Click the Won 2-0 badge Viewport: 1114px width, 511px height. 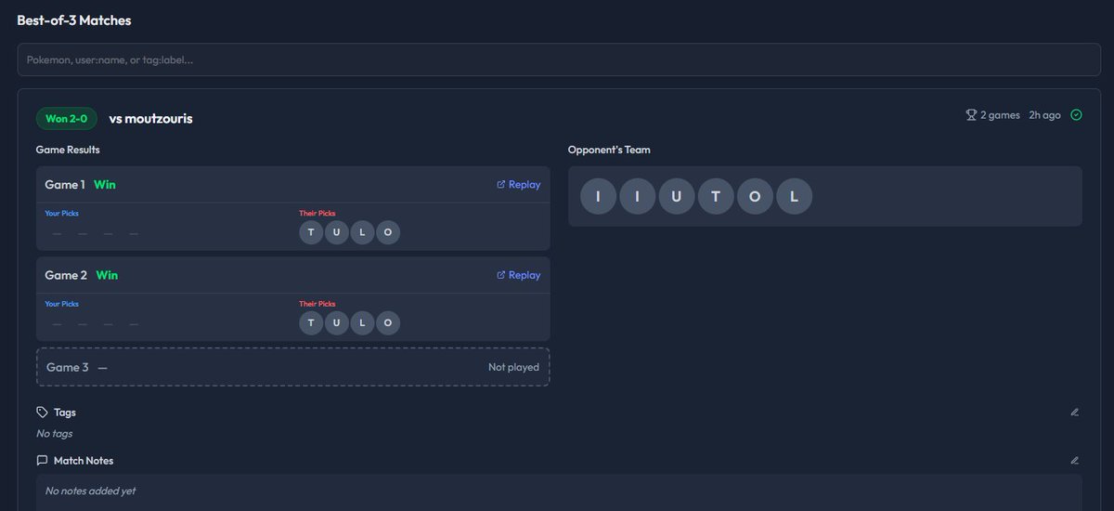click(x=67, y=119)
